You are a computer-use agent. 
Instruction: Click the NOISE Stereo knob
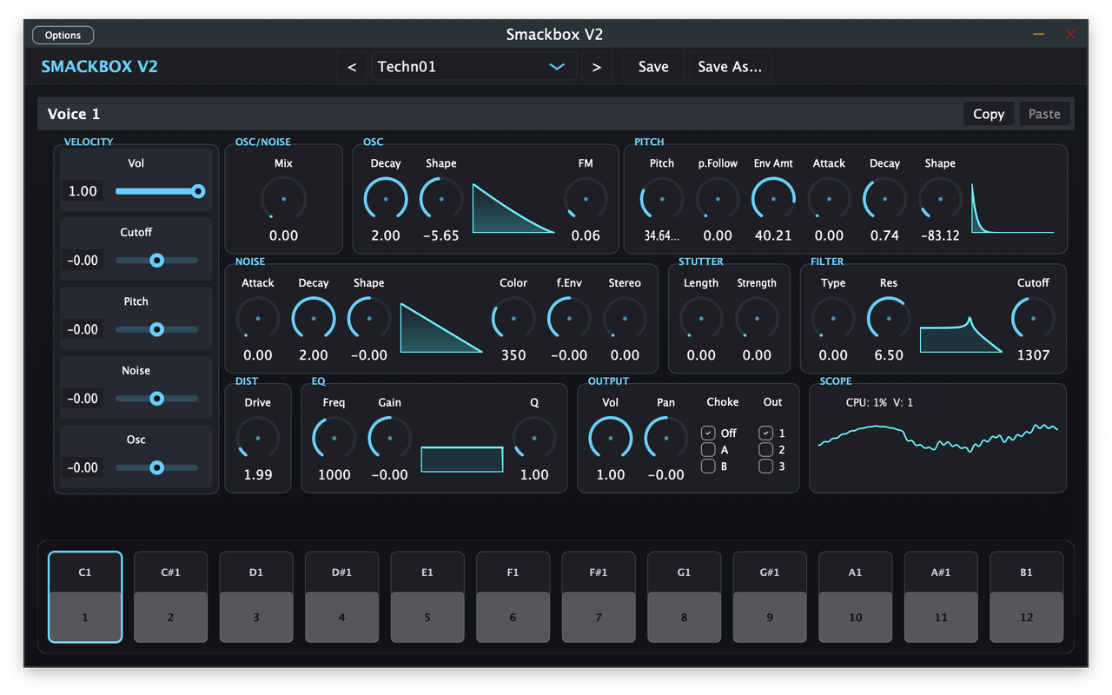click(x=625, y=319)
